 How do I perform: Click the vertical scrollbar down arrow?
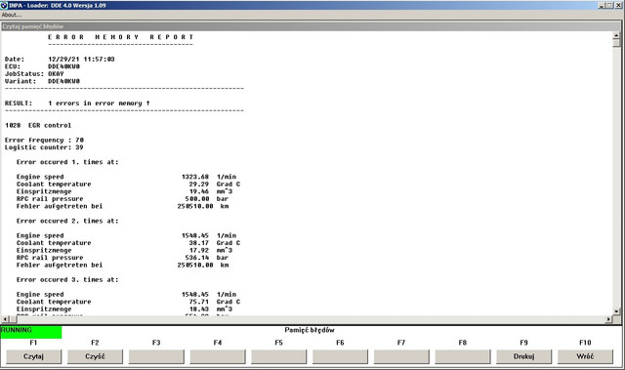616,311
